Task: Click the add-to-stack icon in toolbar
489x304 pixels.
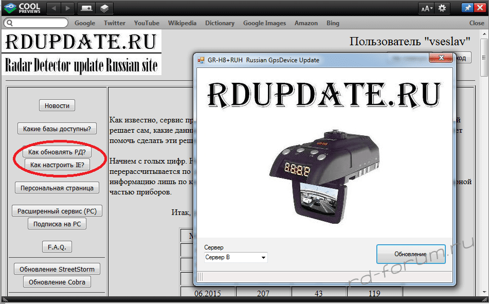Action: click(86, 8)
